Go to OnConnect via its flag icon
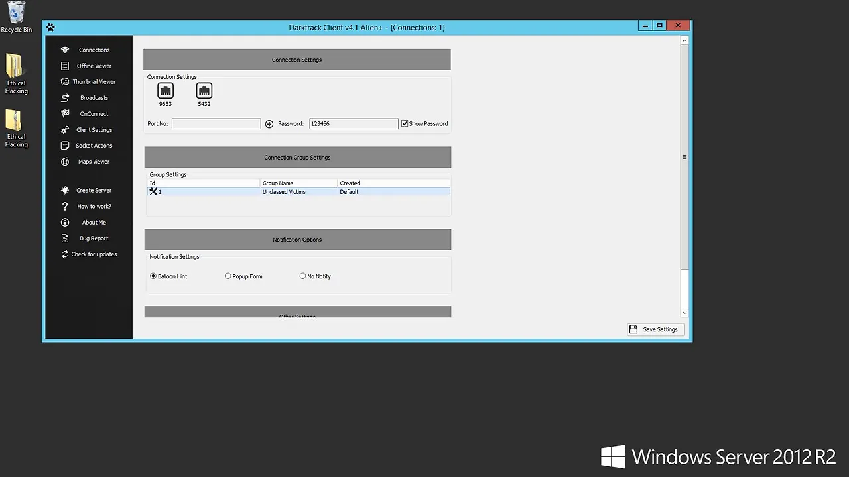This screenshot has height=477, width=849. [65, 113]
